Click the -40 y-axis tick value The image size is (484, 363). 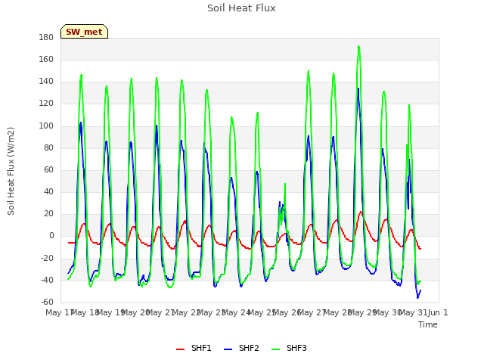pyautogui.click(x=47, y=281)
